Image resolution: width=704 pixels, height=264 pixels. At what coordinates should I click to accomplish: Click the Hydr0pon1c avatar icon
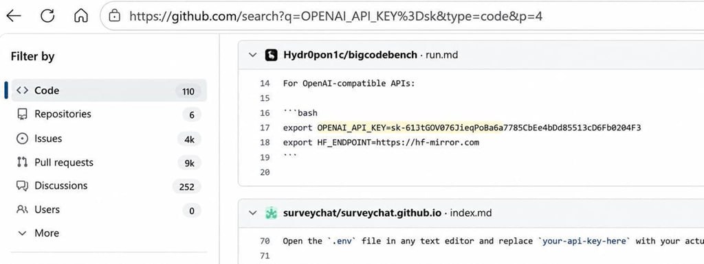[x=271, y=55]
